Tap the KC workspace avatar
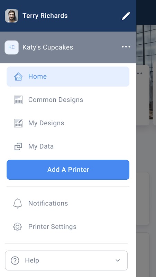156x277 pixels. (12, 47)
